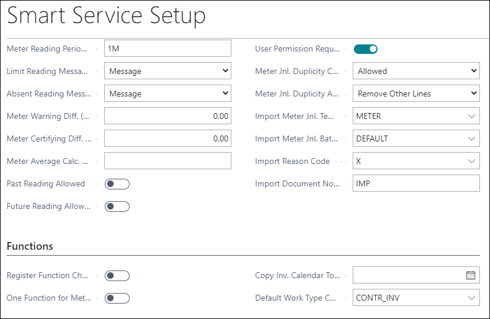Click the Meter Warning Diff. value field

click(168, 116)
